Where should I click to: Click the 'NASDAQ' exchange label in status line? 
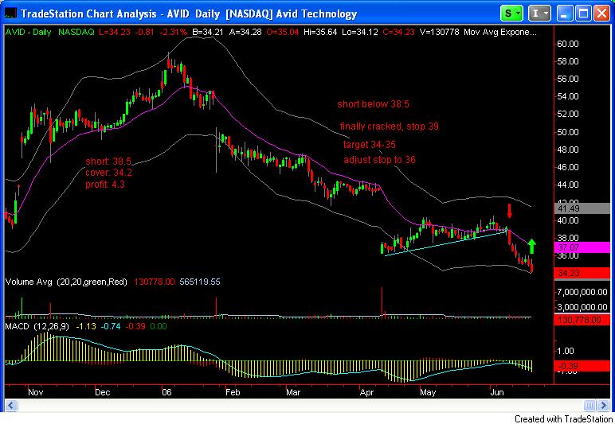tap(76, 32)
